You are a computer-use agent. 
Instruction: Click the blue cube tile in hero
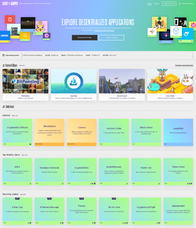pos(176,32)
